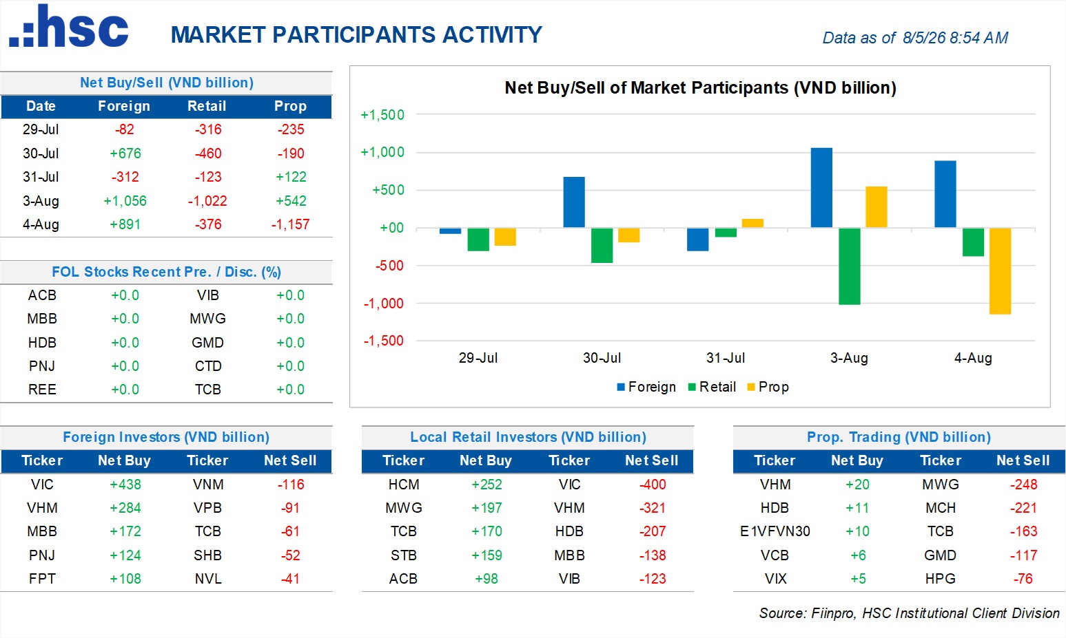Select the 30-Jul blue Foreign bar
Image resolution: width=1066 pixels, height=638 pixels.
(574, 202)
